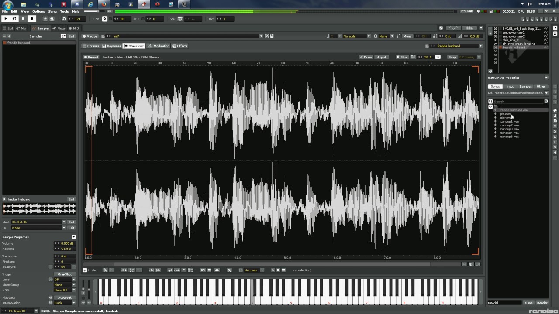Viewport: 559px width, 314px height.
Task: Toggle the Undo checkbox
Action: click(85, 270)
